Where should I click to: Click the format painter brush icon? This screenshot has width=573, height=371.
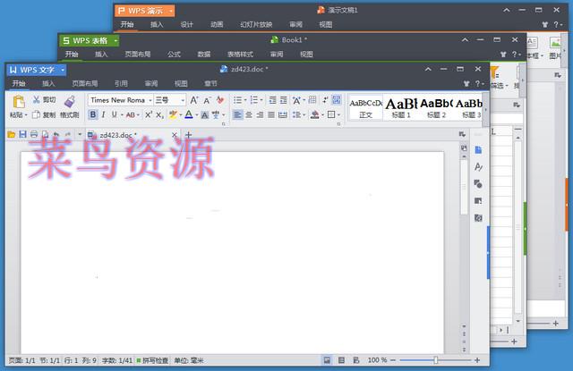[x=70, y=102]
